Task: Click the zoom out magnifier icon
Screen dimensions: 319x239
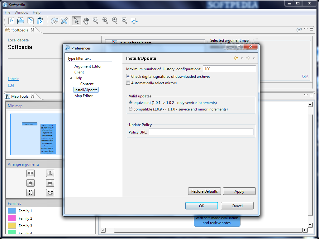Action: (x=125, y=21)
